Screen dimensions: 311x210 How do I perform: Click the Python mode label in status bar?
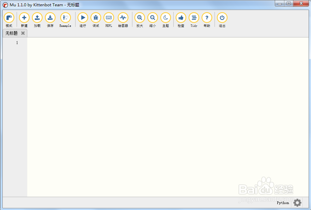pyautogui.click(x=283, y=203)
